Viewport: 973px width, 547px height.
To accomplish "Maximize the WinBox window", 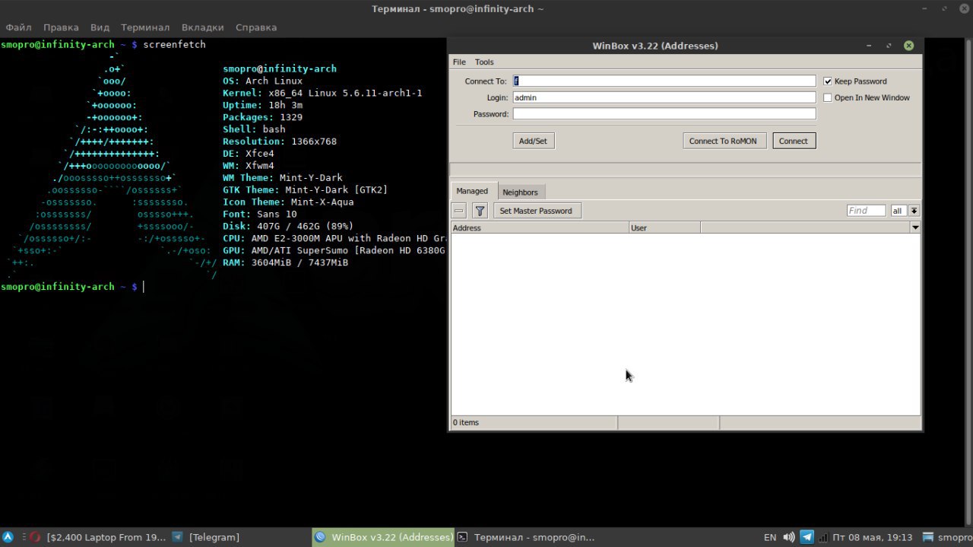I will [889, 46].
